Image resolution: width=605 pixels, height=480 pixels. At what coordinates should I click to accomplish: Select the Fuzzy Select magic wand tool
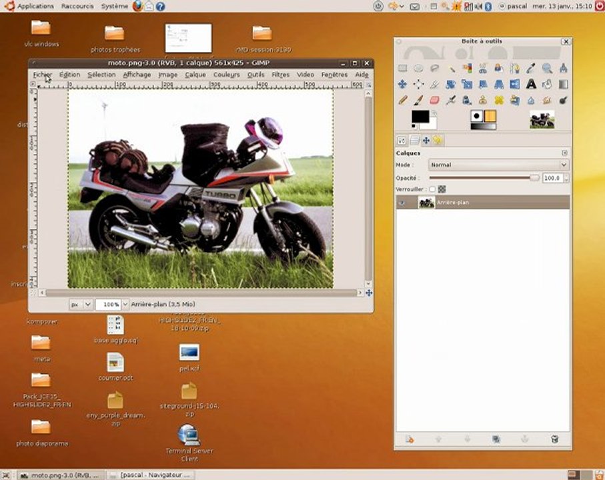[451, 68]
